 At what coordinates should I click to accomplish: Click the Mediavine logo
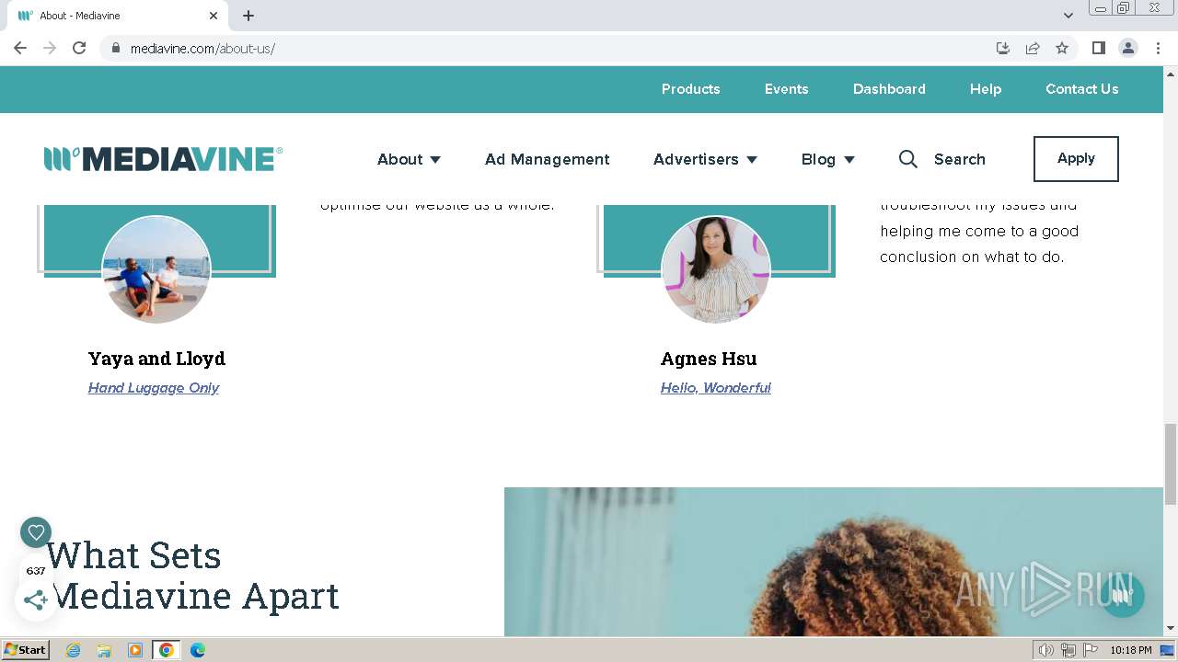(x=163, y=159)
